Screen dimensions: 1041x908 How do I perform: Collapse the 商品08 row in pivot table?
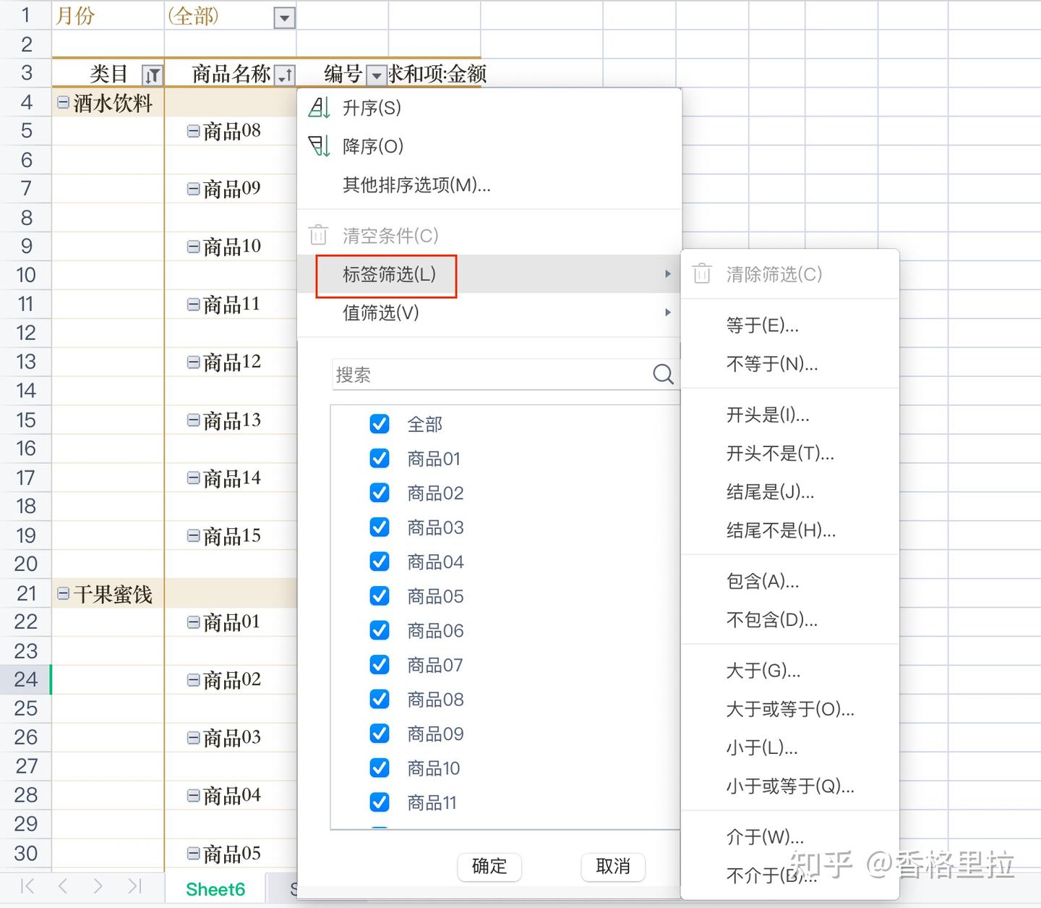pos(193,131)
